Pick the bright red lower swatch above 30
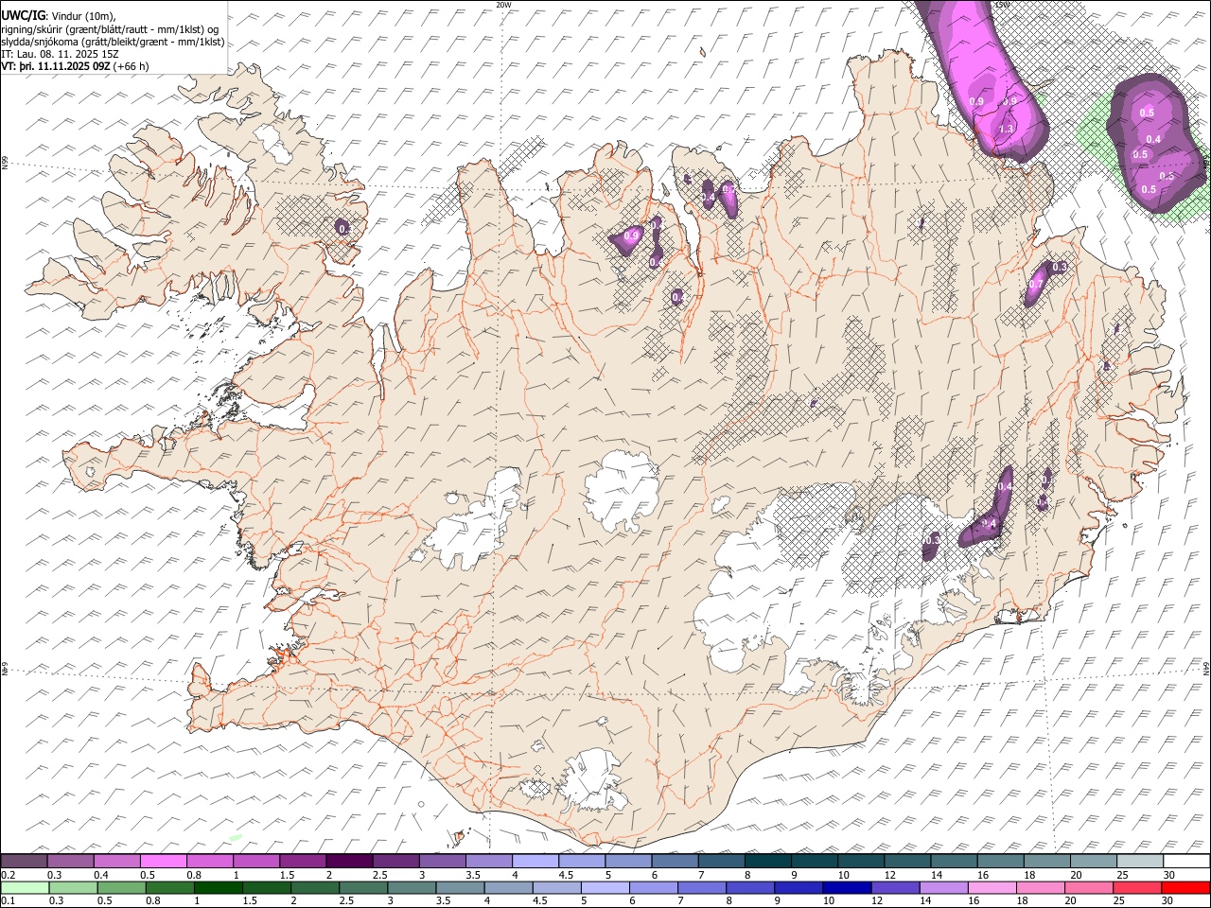 click(x=1186, y=888)
